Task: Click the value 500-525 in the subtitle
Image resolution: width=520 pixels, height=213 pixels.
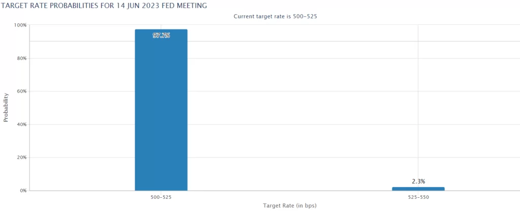Action: pos(306,16)
